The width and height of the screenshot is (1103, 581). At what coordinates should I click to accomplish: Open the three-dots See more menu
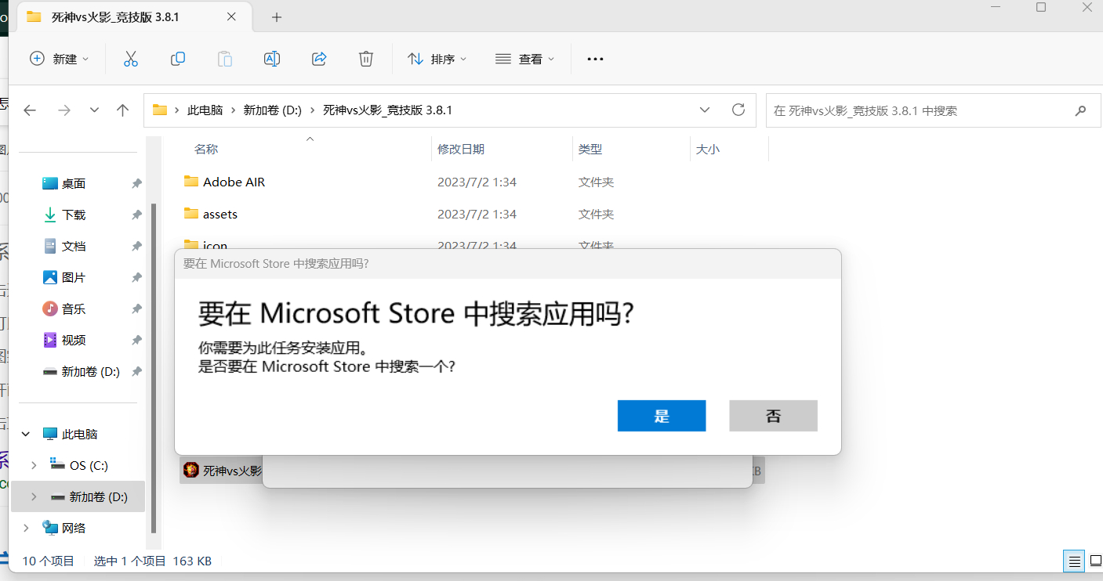click(595, 59)
